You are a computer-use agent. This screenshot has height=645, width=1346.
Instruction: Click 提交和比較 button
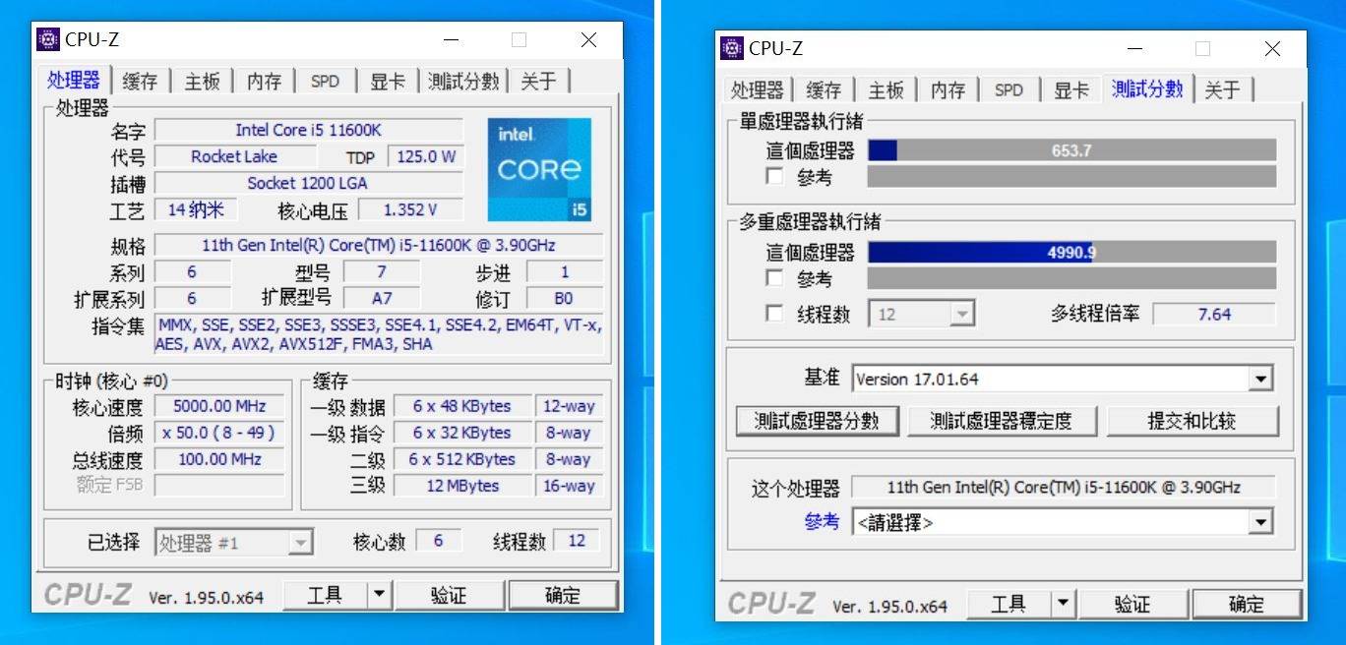coord(1193,421)
